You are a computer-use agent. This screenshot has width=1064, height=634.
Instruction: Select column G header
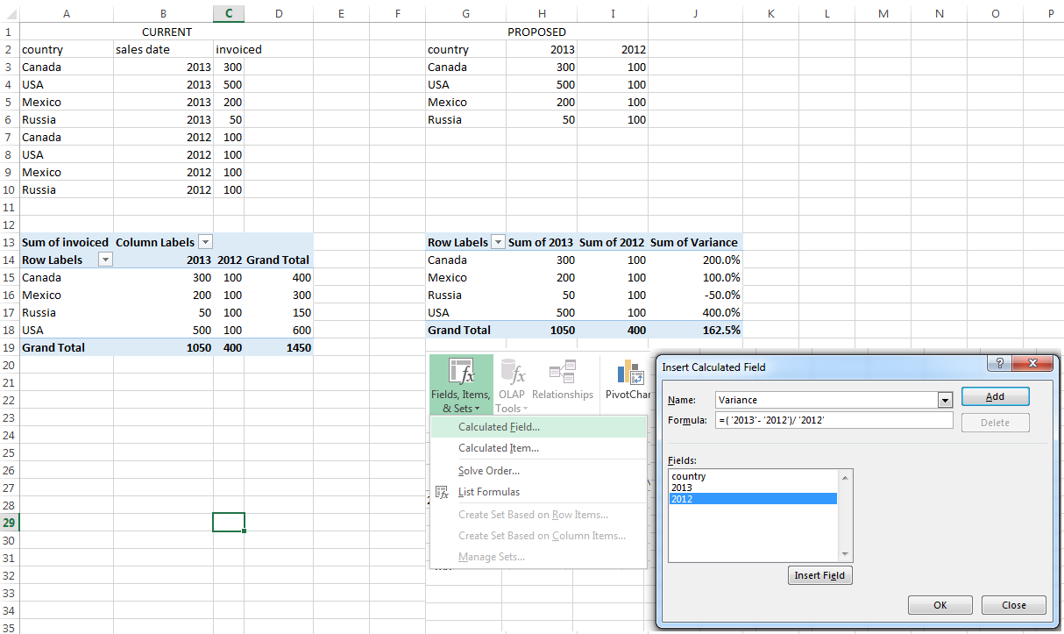(x=465, y=13)
